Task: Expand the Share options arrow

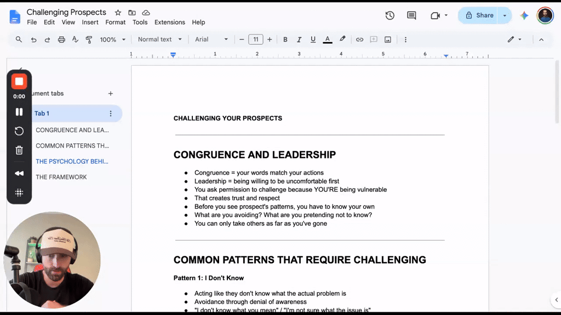Action: 505,15
